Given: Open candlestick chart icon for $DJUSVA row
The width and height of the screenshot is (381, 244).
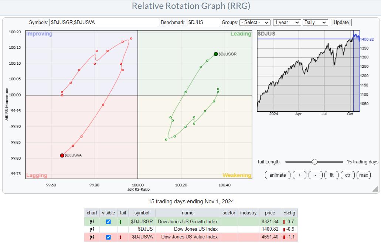Looking at the screenshot, I should tap(91, 237).
